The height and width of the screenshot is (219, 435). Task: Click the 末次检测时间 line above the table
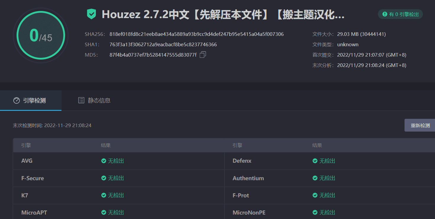point(52,125)
